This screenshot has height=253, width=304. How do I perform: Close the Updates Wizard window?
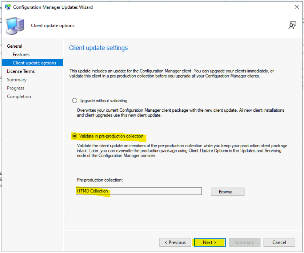click(296, 7)
